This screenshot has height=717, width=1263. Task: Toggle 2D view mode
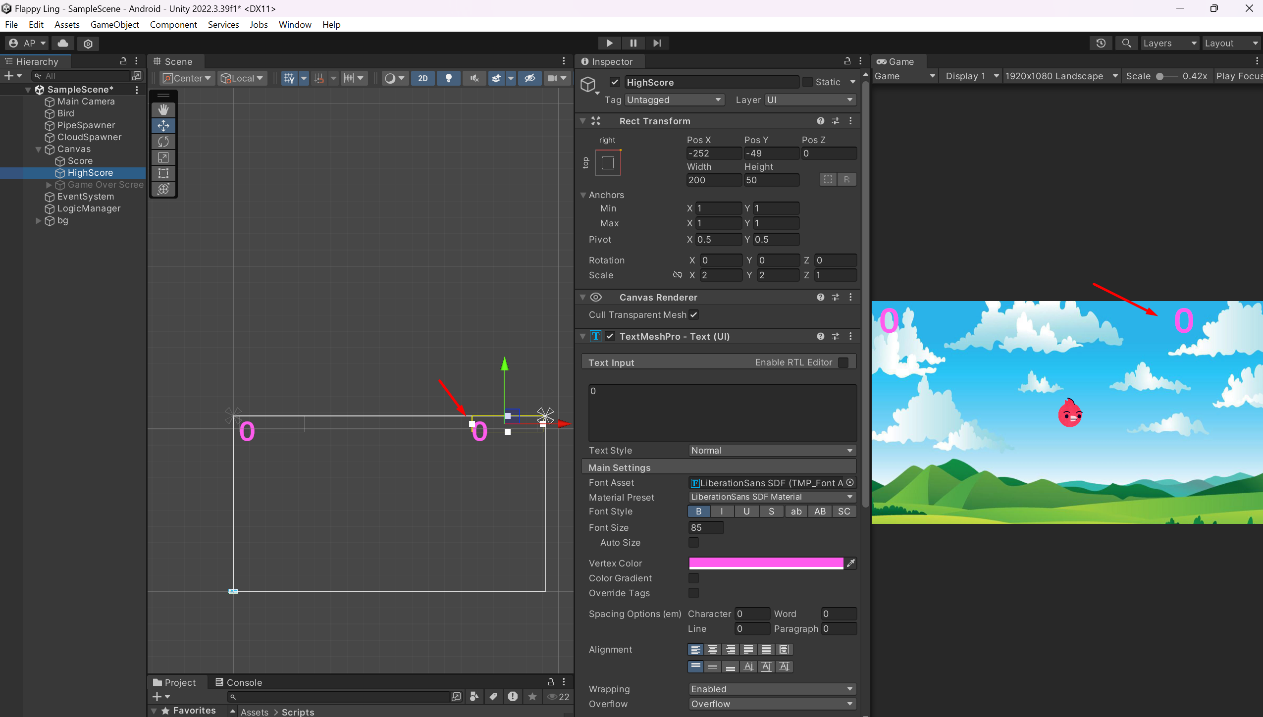pyautogui.click(x=422, y=78)
